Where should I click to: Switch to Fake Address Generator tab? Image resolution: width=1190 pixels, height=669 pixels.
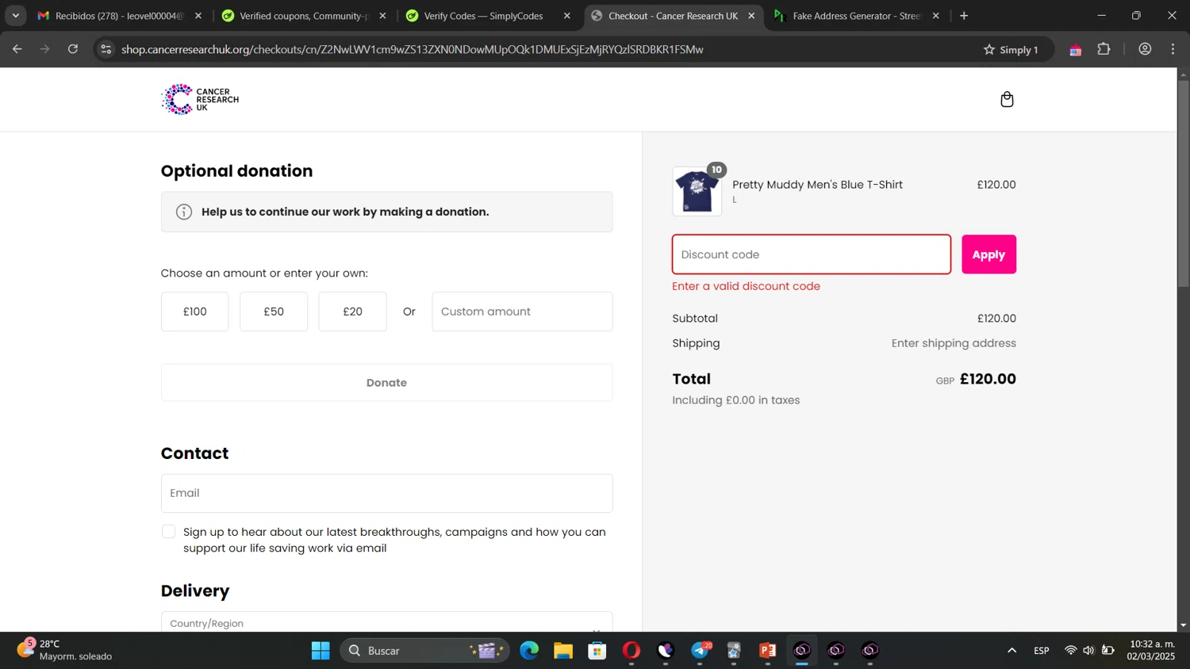[x=857, y=16]
